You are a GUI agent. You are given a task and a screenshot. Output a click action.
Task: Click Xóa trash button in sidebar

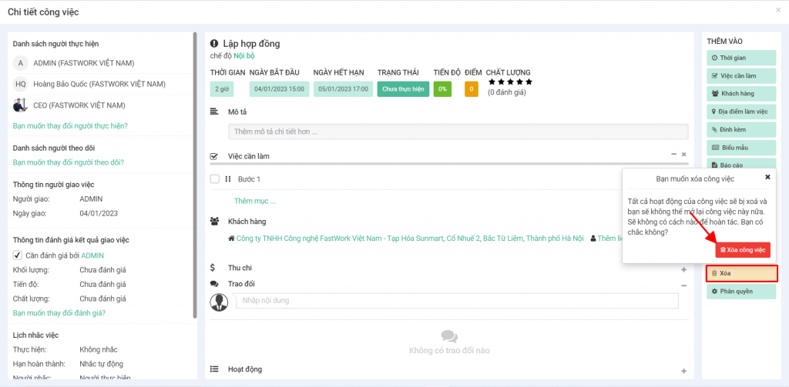(741, 273)
